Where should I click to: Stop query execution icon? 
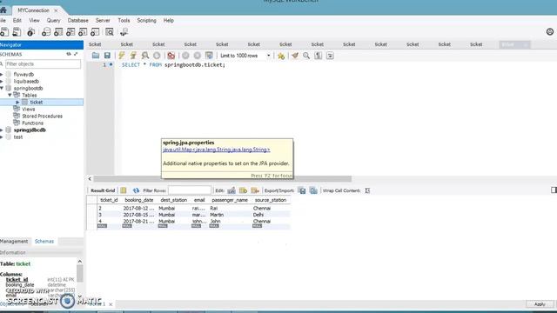coord(157,56)
